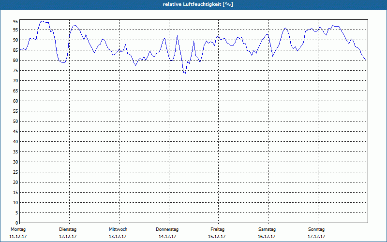
Task: Click the 'Dienstag' day label
Action: click(68, 229)
